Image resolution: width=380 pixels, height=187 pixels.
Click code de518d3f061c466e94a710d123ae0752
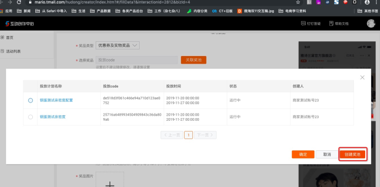pos(131,100)
